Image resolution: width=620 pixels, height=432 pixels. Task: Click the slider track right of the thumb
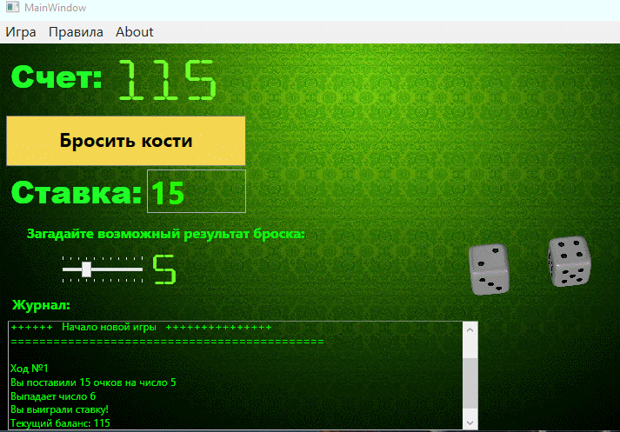click(117, 269)
